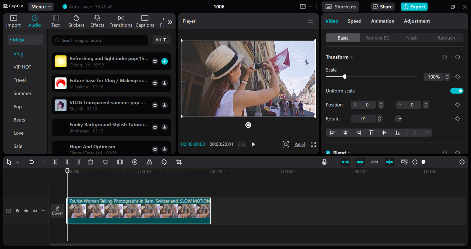
Task: Select the Vlog music category
Action: coord(18,54)
